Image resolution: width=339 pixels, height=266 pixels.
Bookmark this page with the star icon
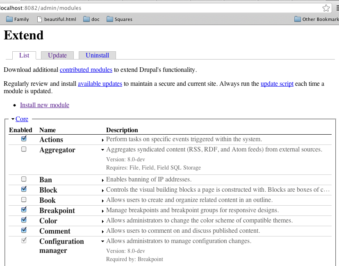pyautogui.click(x=326, y=8)
